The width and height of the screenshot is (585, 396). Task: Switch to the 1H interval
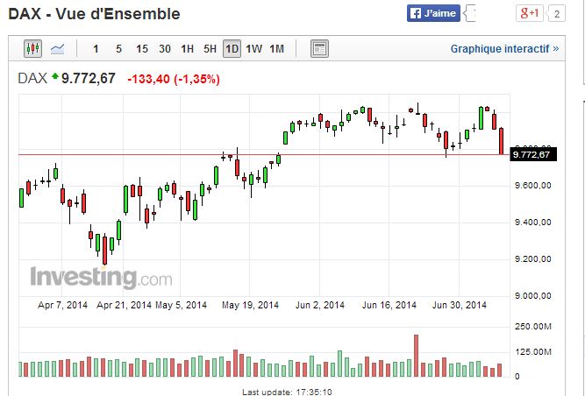click(x=188, y=48)
